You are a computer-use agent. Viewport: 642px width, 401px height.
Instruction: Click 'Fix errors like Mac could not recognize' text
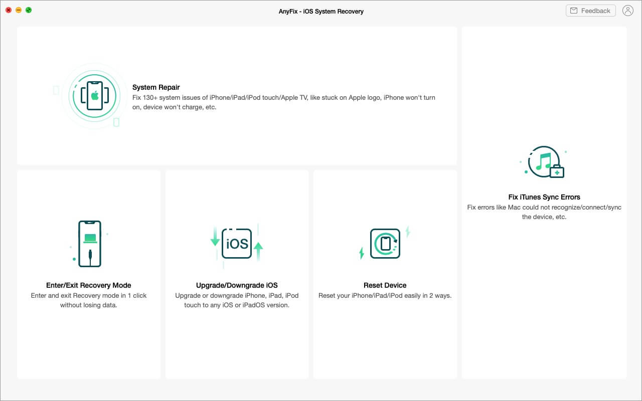544,212
